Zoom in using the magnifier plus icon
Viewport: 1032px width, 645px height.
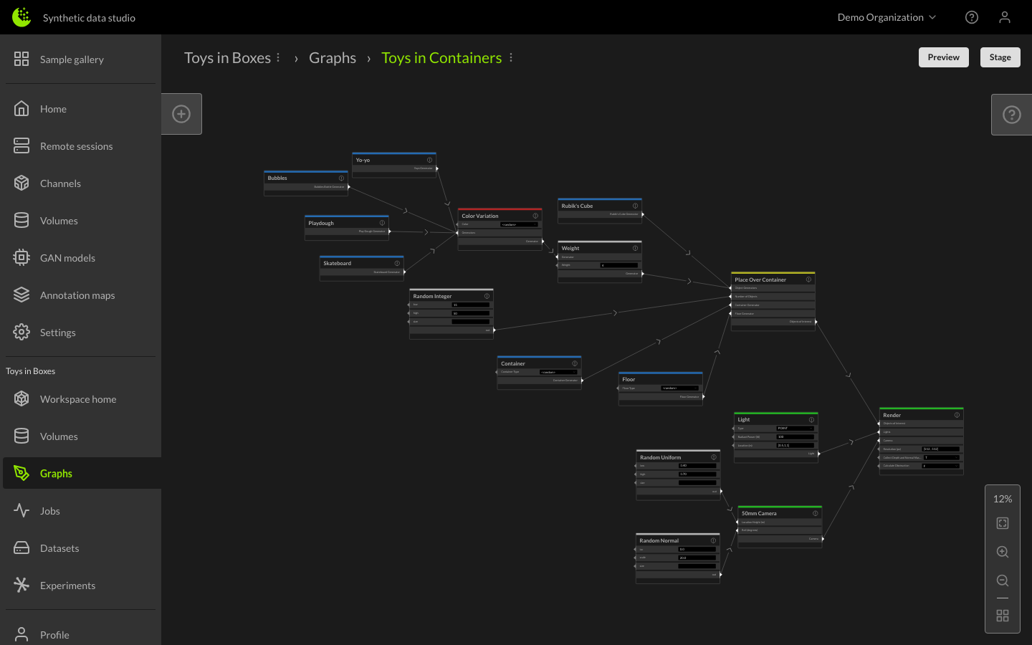click(1002, 552)
